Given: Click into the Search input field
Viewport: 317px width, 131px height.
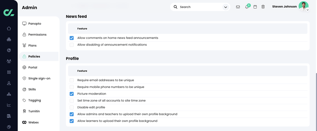Looking at the screenshot, I should point(200,7).
